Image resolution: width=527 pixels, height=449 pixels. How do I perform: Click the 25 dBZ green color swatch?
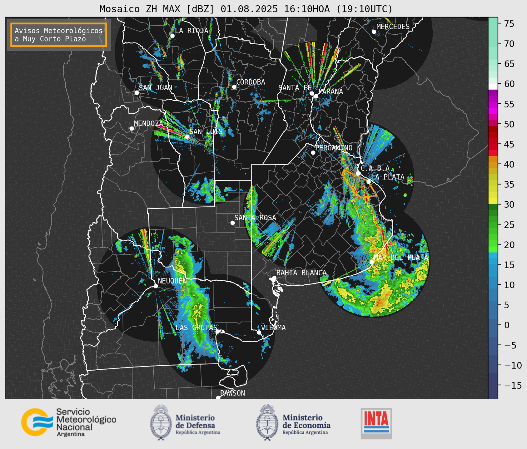tap(493, 225)
